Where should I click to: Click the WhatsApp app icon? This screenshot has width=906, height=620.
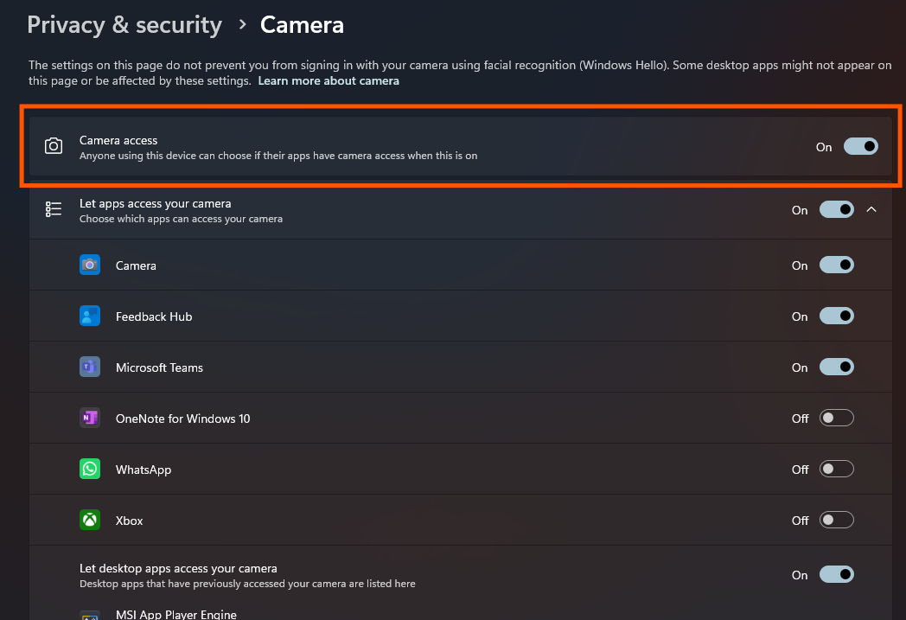coord(90,469)
